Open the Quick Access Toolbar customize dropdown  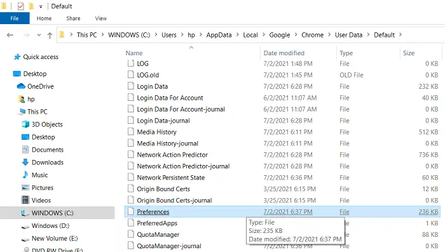[x=41, y=6]
